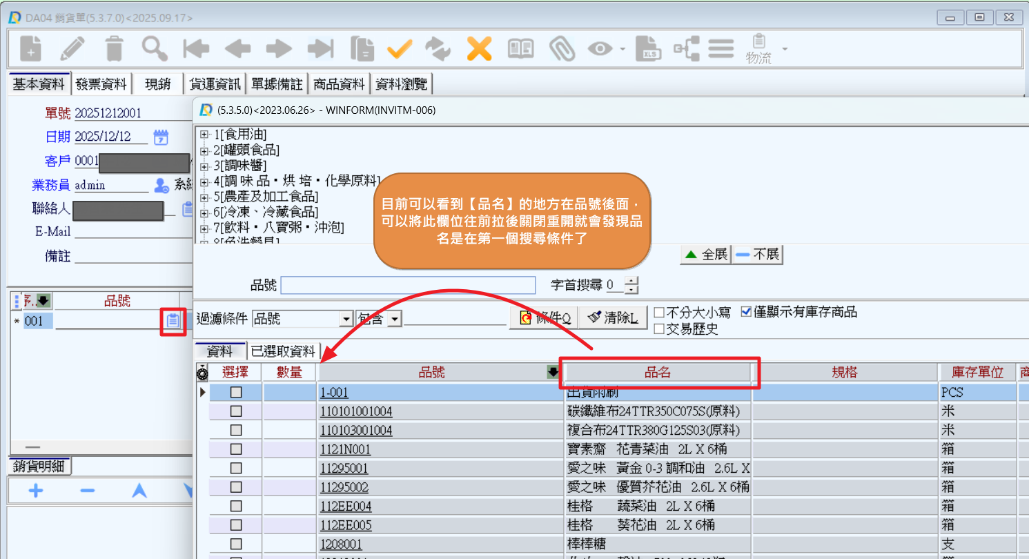Uncheck 僅顯示有庫存商品 checkbox

746,313
